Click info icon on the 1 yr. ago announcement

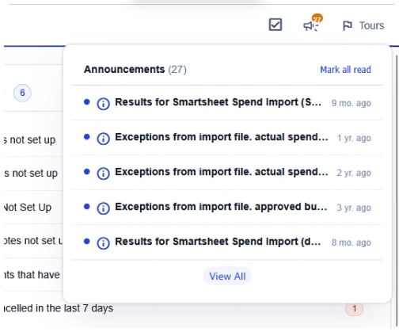pyautogui.click(x=103, y=139)
